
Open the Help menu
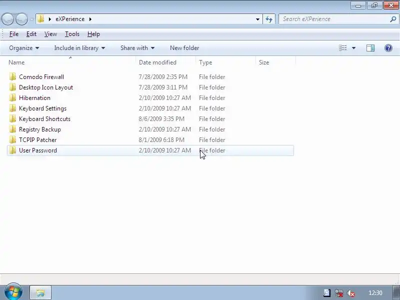click(93, 34)
